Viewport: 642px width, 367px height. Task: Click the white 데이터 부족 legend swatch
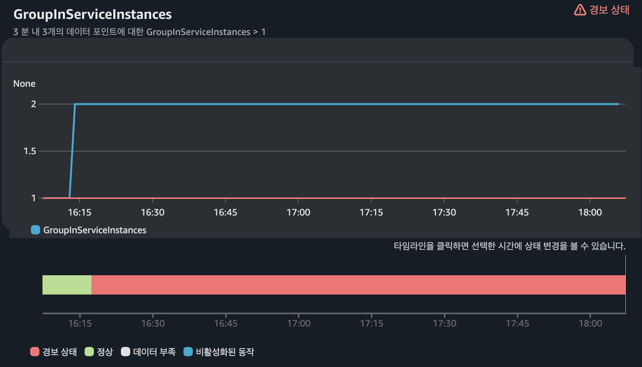click(x=126, y=352)
